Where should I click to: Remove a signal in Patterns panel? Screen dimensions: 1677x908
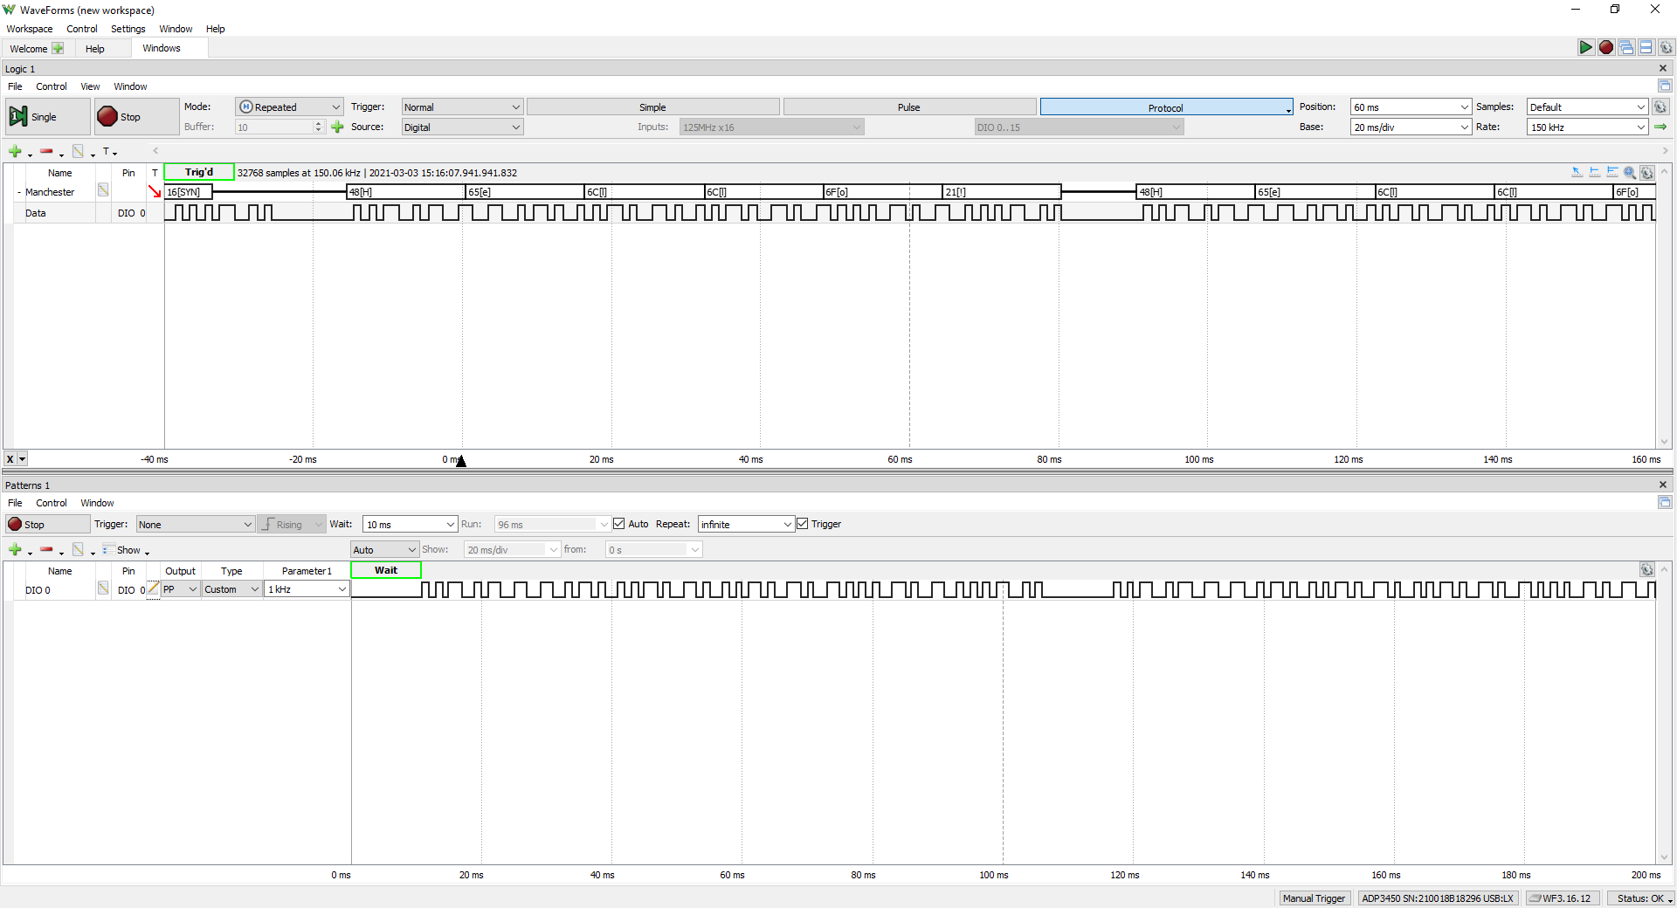[46, 550]
